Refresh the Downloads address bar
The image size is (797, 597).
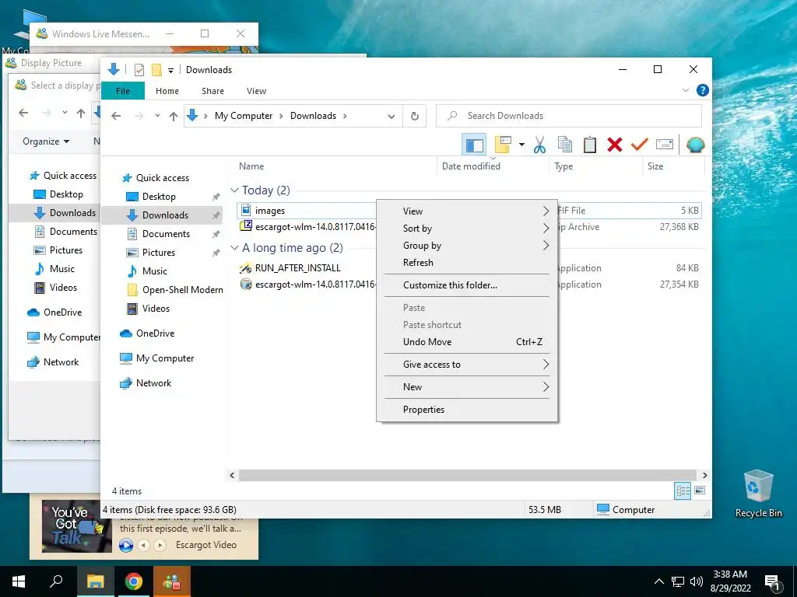(x=415, y=117)
